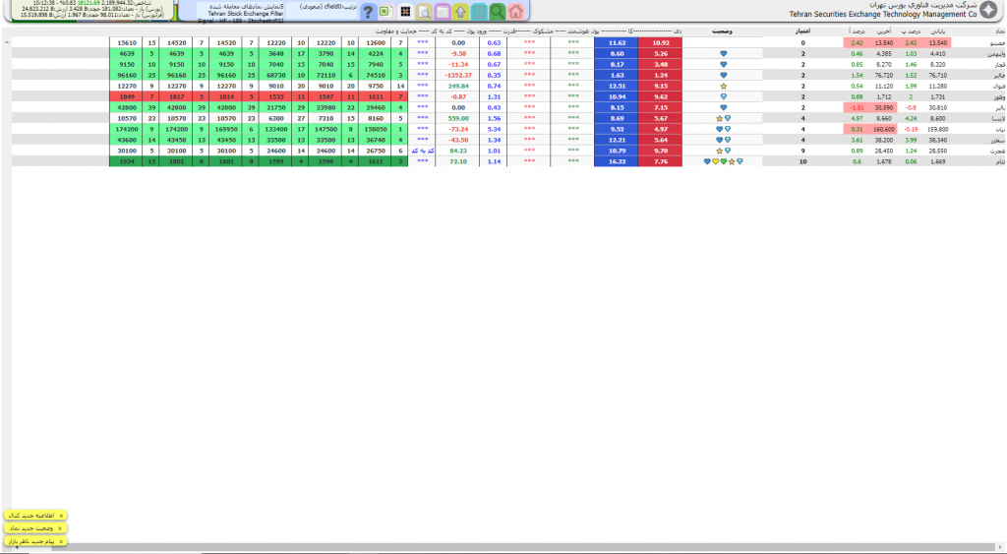
Task: Click the page preview magnifier icon
Action: pyautogui.click(x=423, y=12)
